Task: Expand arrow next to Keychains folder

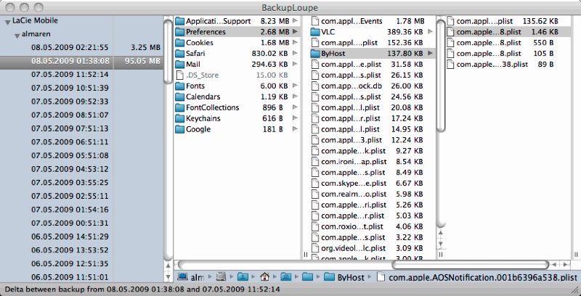Action: tap(295, 118)
